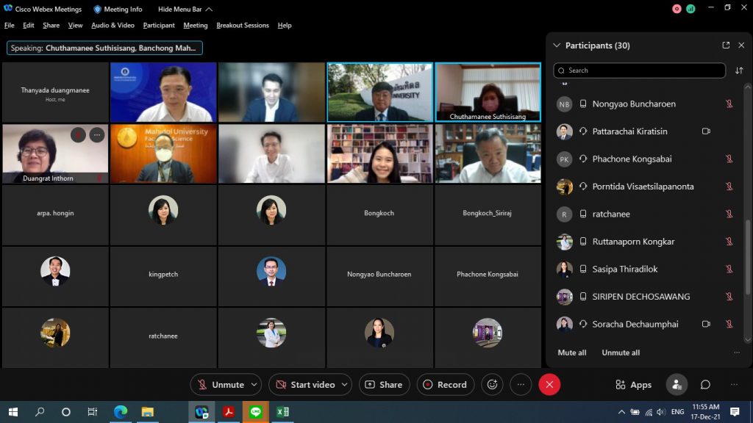The height and width of the screenshot is (423, 753).
Task: Expand video options arrow beside Start video
Action: pyautogui.click(x=346, y=385)
